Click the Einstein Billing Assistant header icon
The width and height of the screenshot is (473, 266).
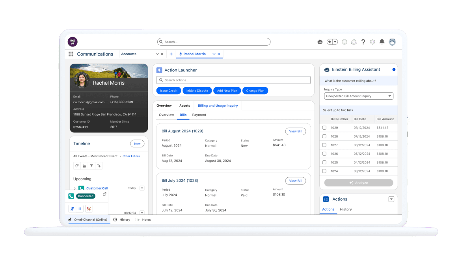pos(327,70)
